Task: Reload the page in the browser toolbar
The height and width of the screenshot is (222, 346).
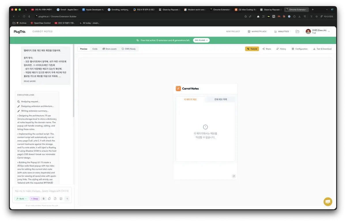Action: (x=24, y=16)
